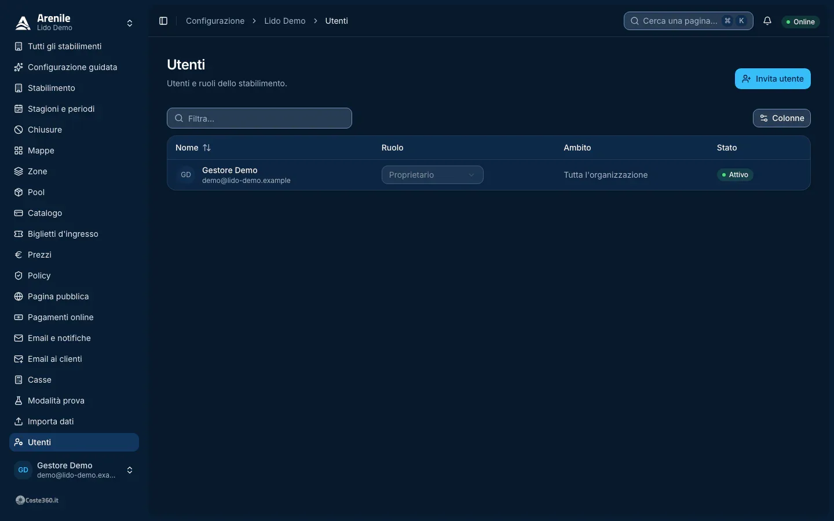Click the Pagina pubblica globe icon
The image size is (834, 521).
[19, 296]
